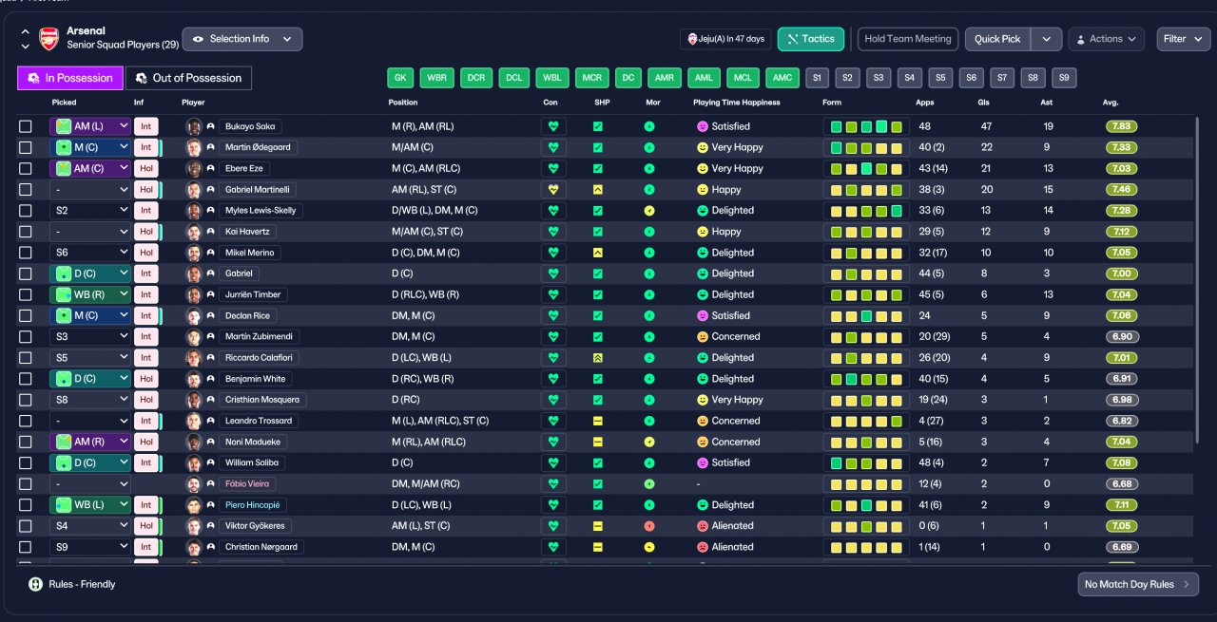Open the No Match Day Rules button
Screen dimensions: 1217x622
click(1138, 584)
